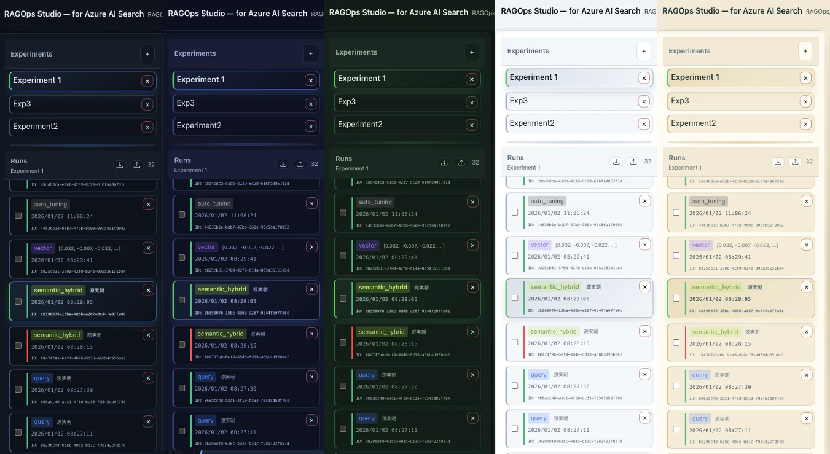The image size is (830, 454).
Task: Click the vector tag in the beige panel
Action: coord(701,245)
